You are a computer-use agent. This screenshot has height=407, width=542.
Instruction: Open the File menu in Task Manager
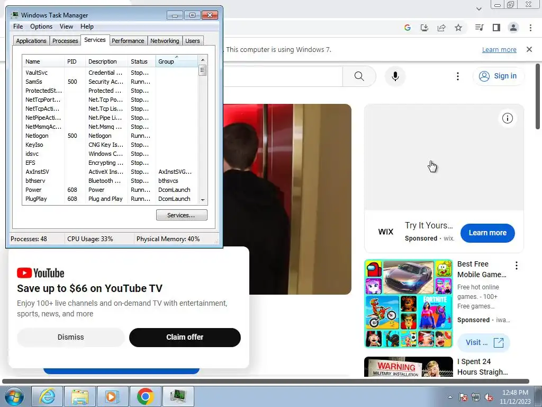(x=18, y=26)
